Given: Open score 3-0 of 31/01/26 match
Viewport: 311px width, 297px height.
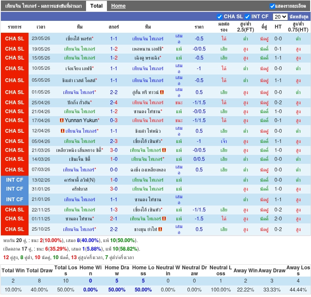Looking at the screenshot, I should click(x=114, y=189).
